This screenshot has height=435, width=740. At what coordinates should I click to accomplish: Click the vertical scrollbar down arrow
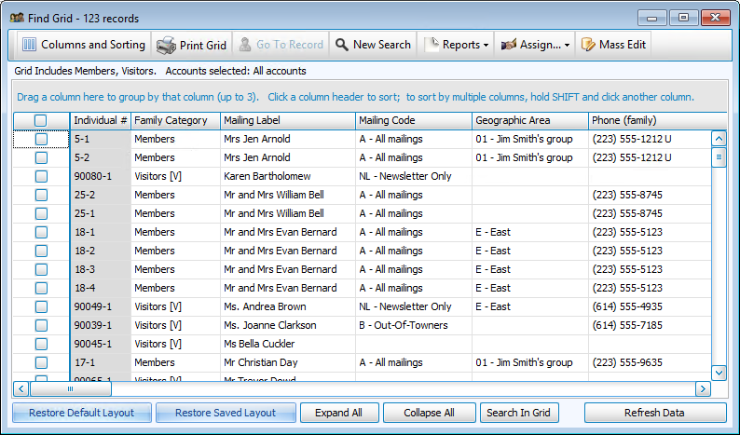point(719,372)
